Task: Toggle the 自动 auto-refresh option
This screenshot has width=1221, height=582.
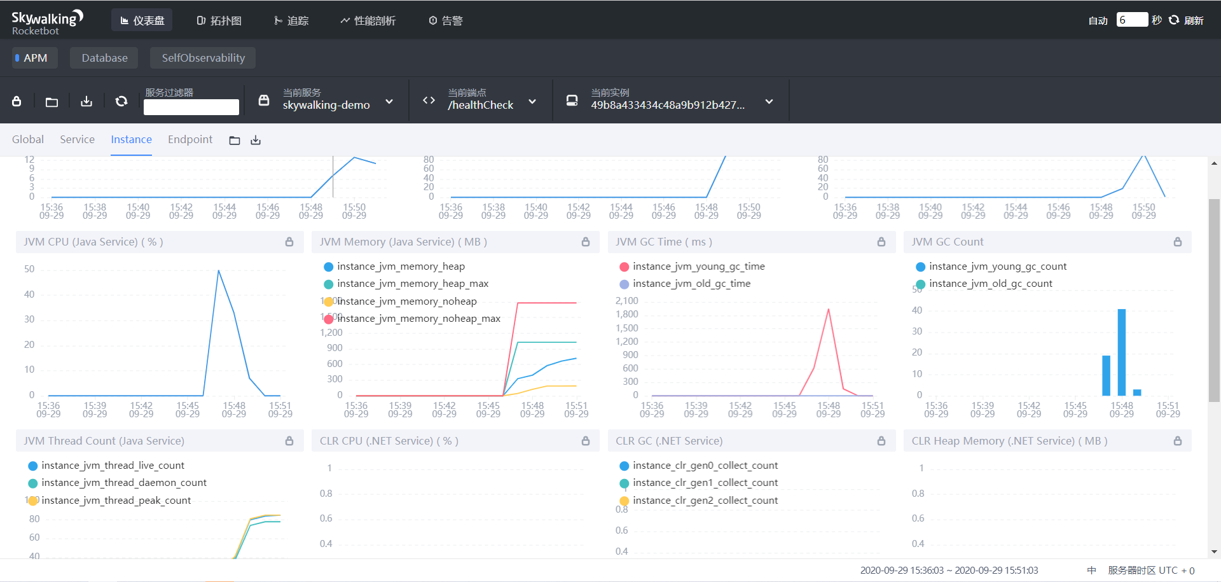Action: pos(1098,20)
